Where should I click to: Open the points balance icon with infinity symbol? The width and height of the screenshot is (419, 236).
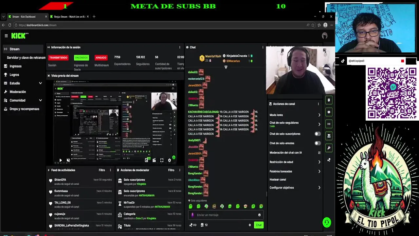coord(193,225)
